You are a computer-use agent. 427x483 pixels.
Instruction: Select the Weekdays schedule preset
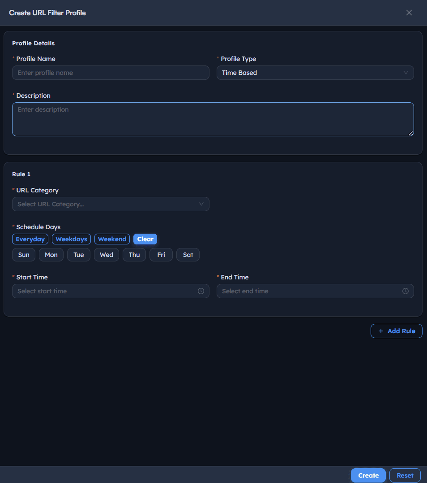tap(71, 239)
